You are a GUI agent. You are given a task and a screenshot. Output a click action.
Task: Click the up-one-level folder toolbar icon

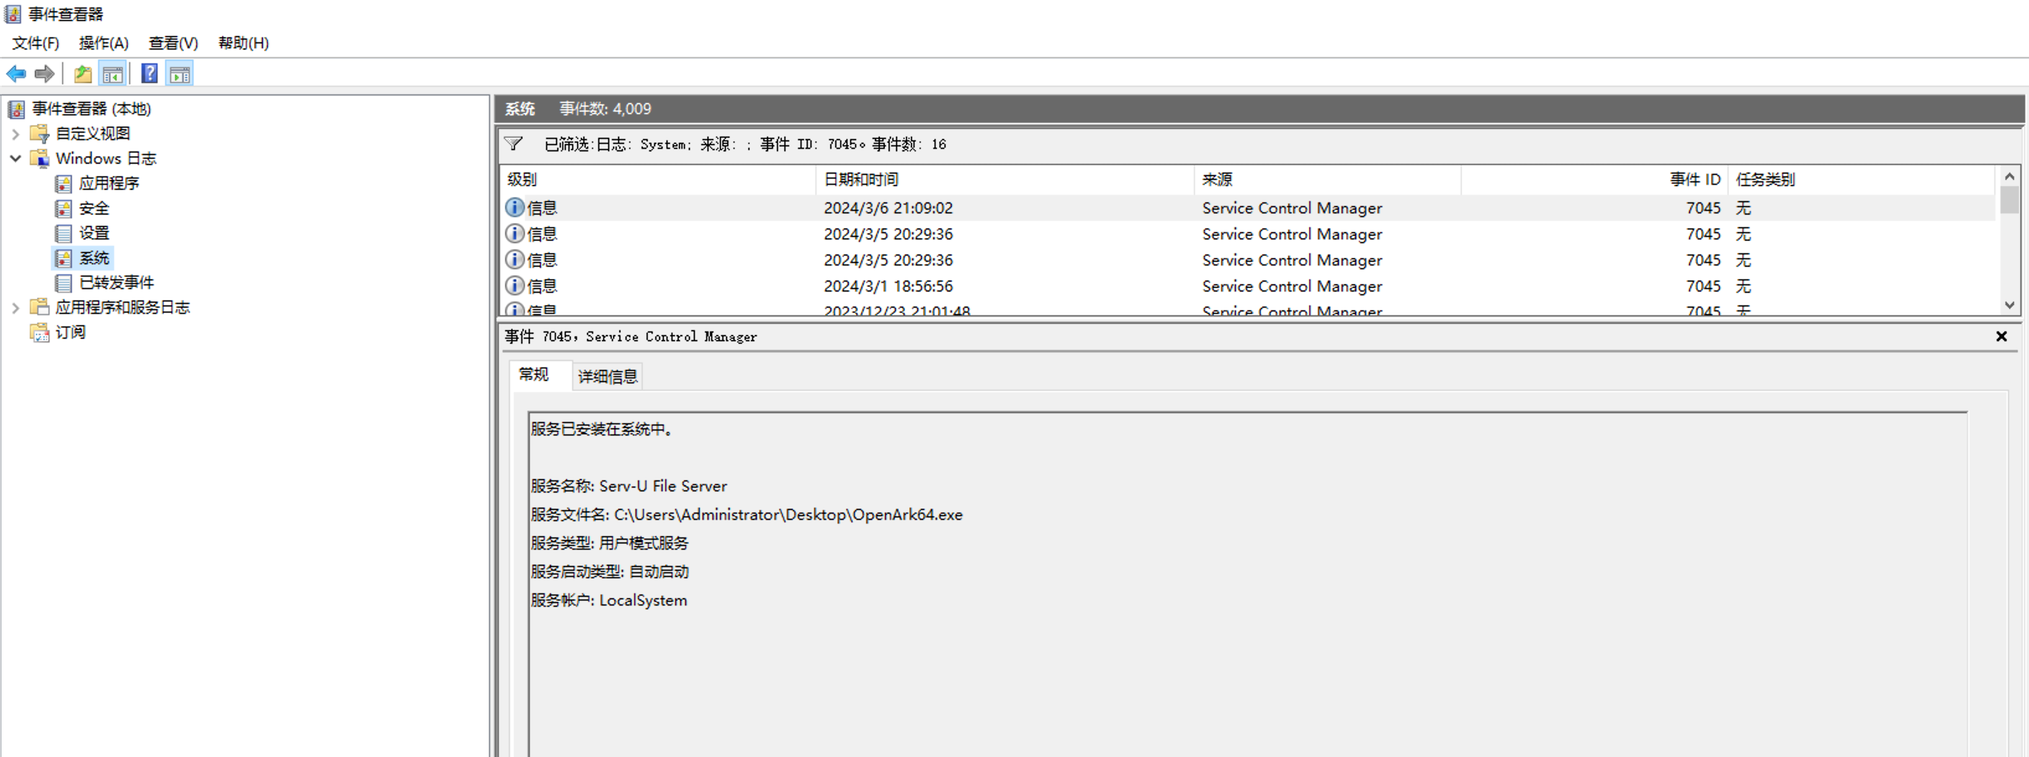[x=83, y=74]
